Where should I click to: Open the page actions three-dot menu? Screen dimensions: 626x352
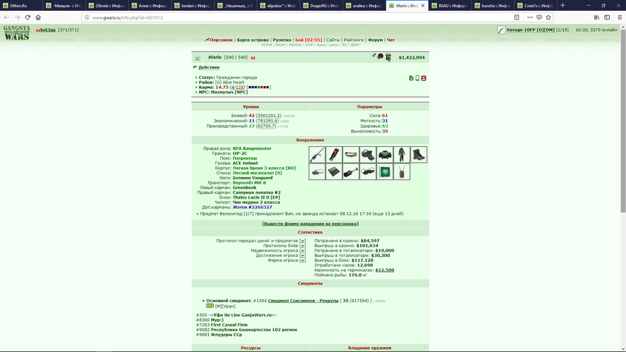[x=530, y=17]
